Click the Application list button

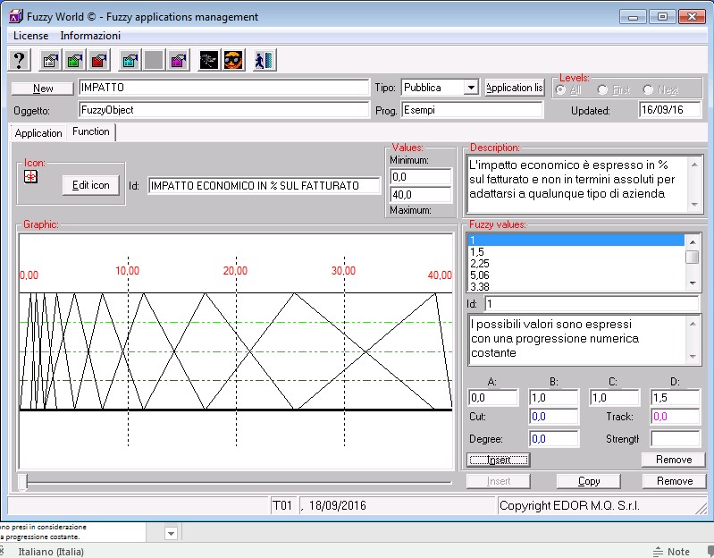(x=515, y=88)
